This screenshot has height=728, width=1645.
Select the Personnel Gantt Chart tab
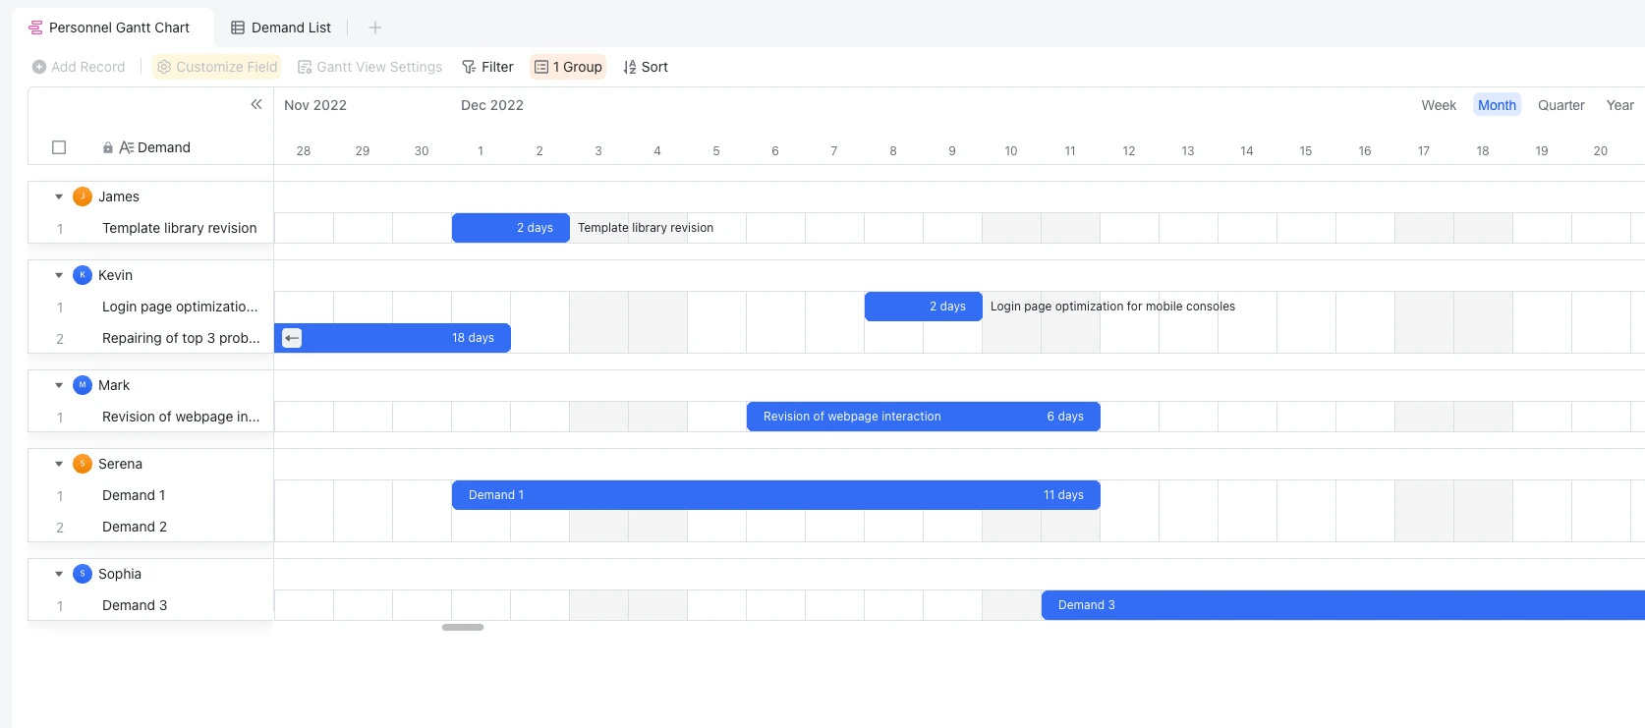[109, 28]
